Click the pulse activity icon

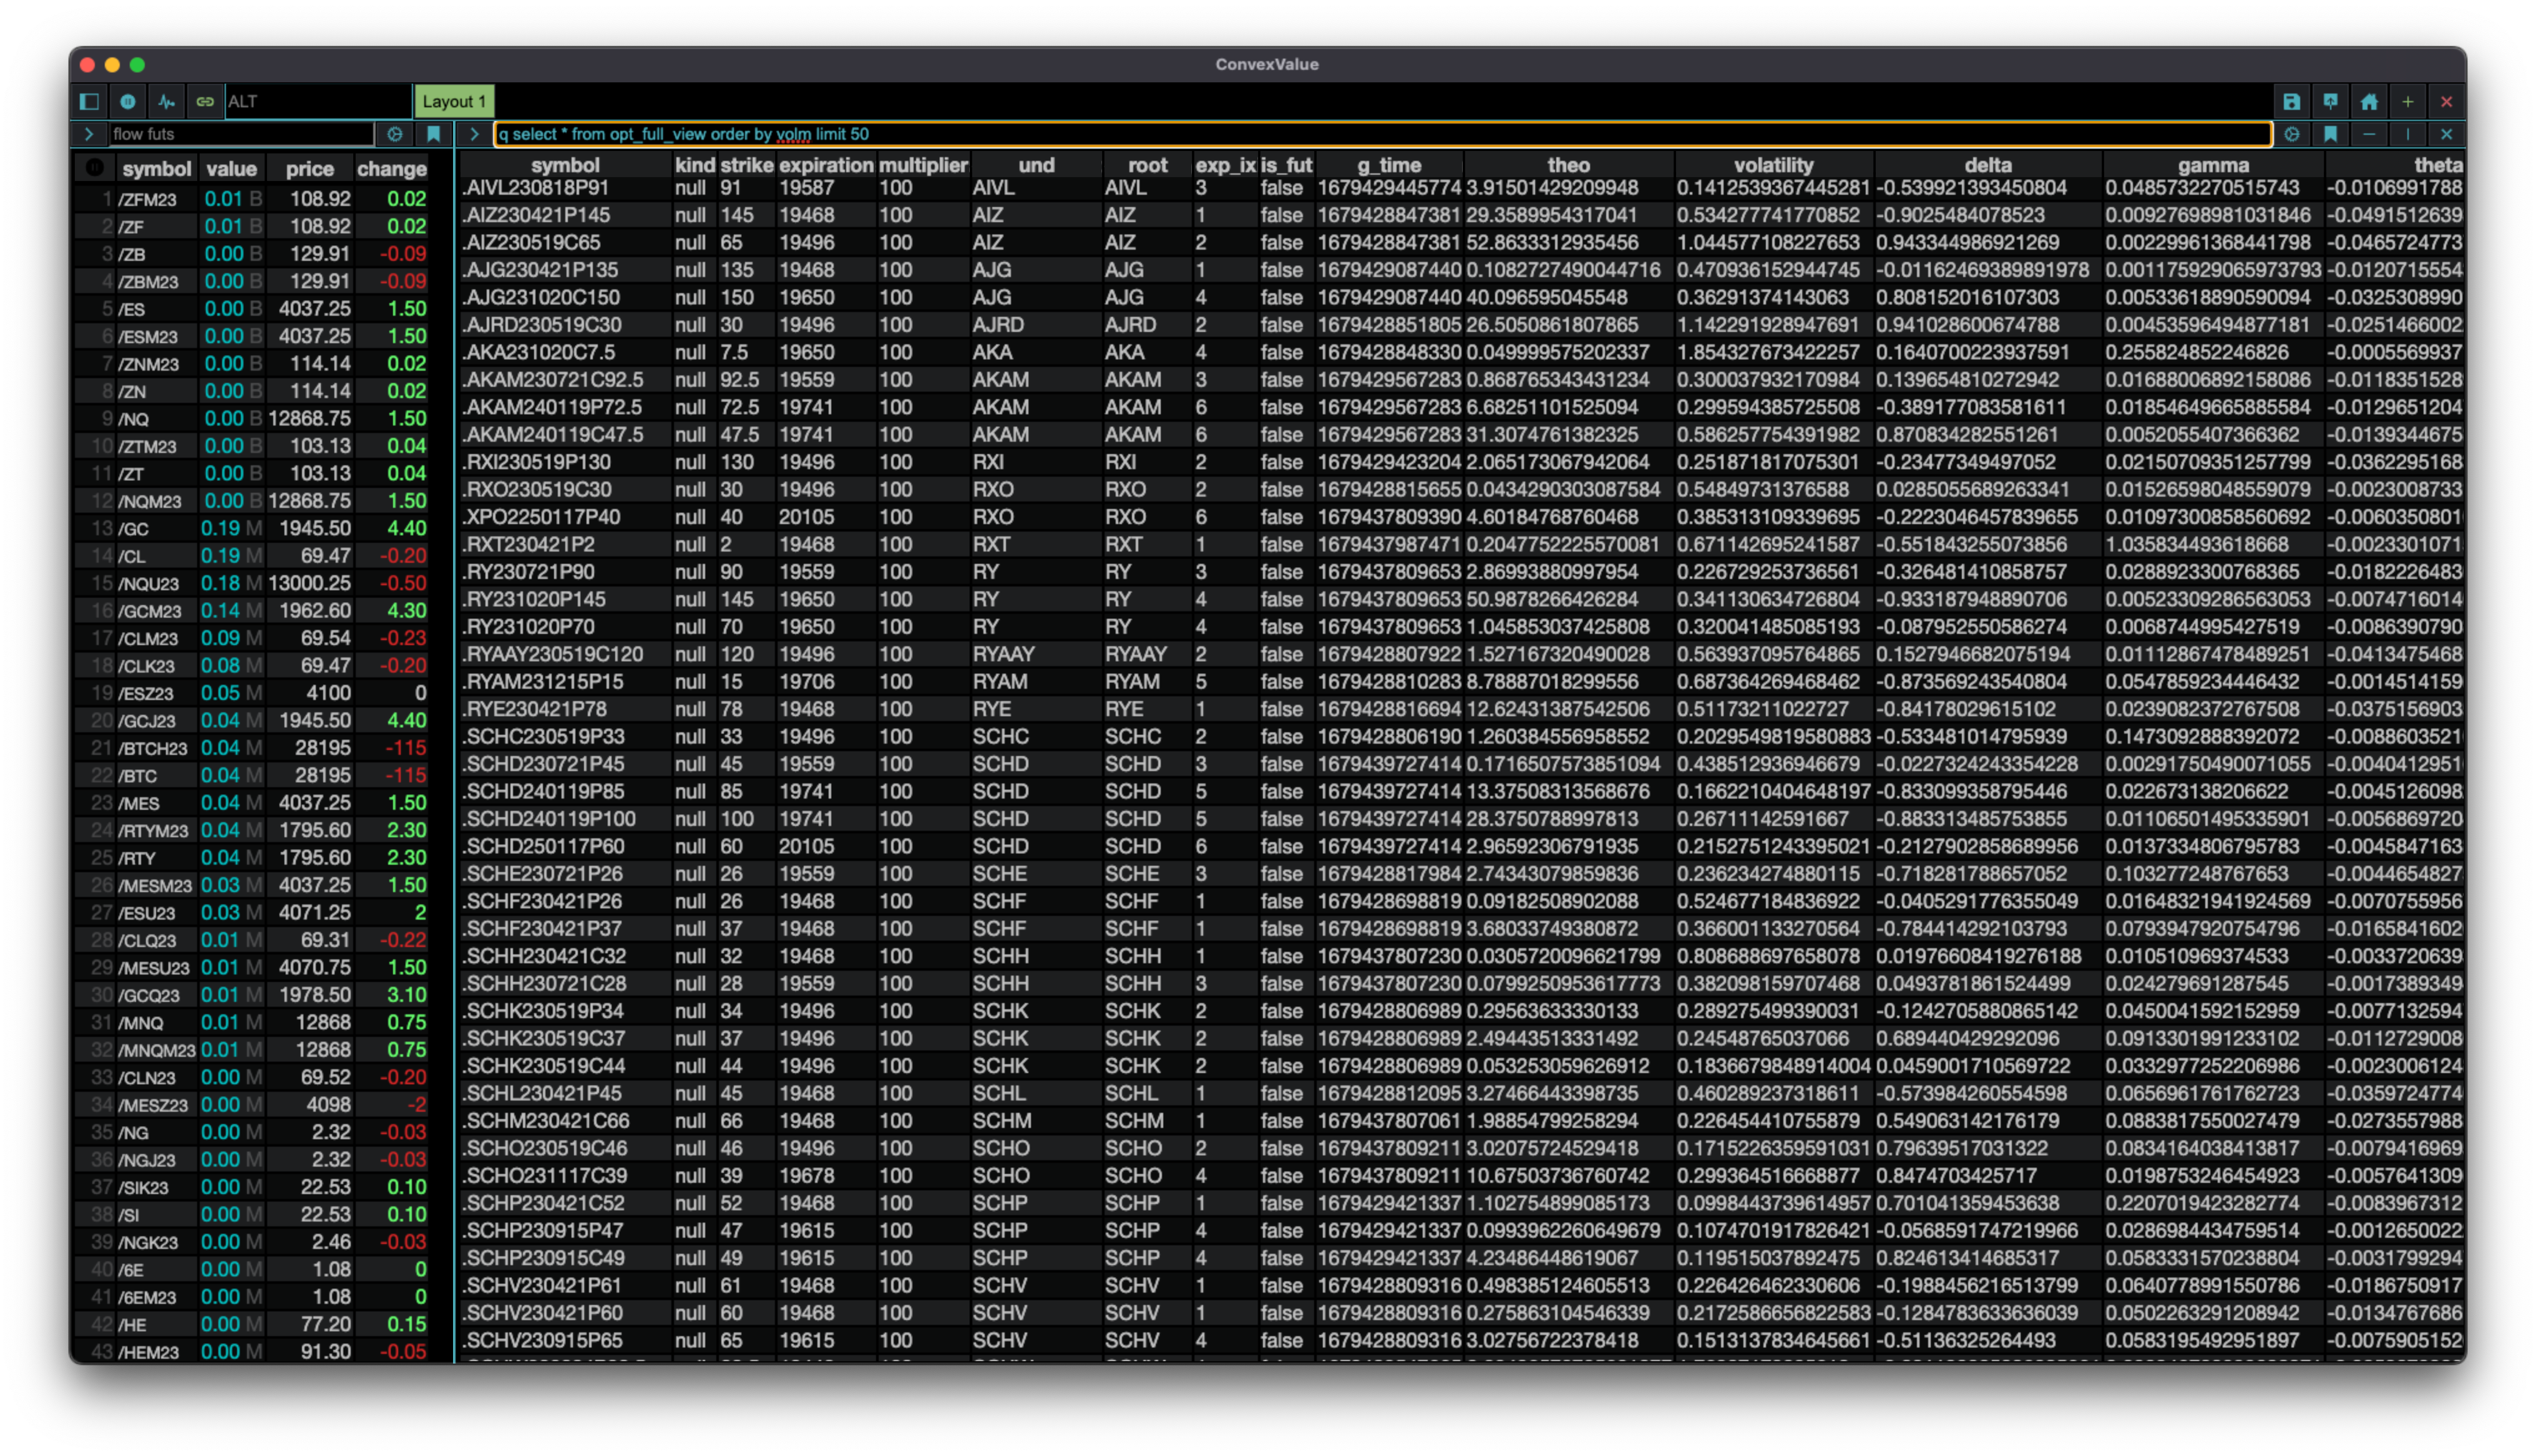pos(166,101)
